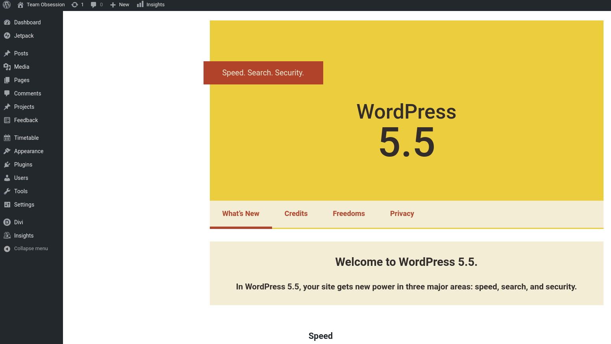Open Timetable from the sidebar
This screenshot has width=611, height=344.
(26, 138)
